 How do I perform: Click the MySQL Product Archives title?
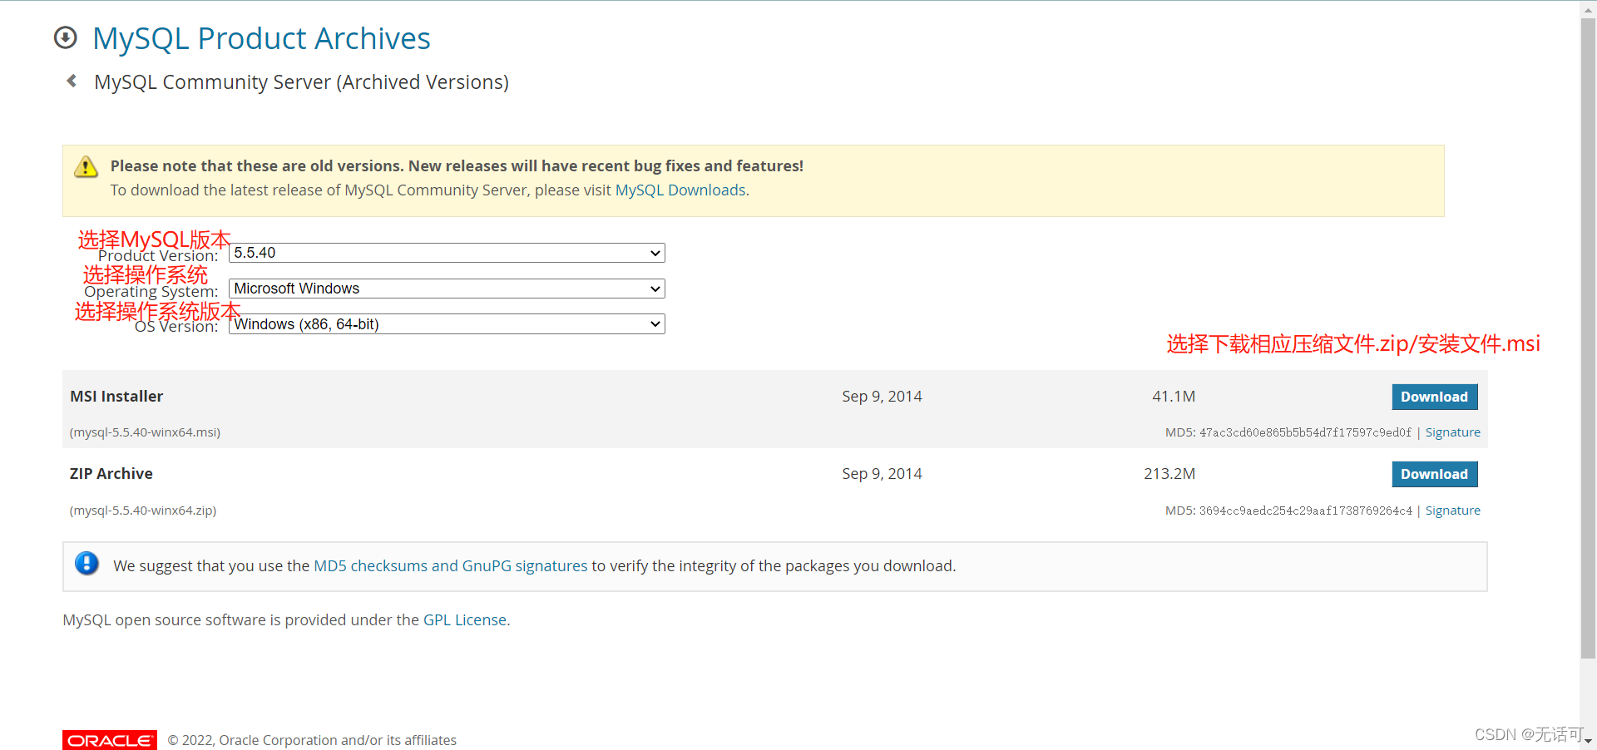tap(262, 38)
